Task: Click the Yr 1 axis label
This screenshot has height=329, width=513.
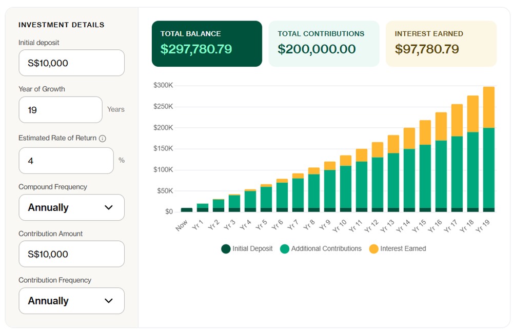Action: click(x=198, y=225)
